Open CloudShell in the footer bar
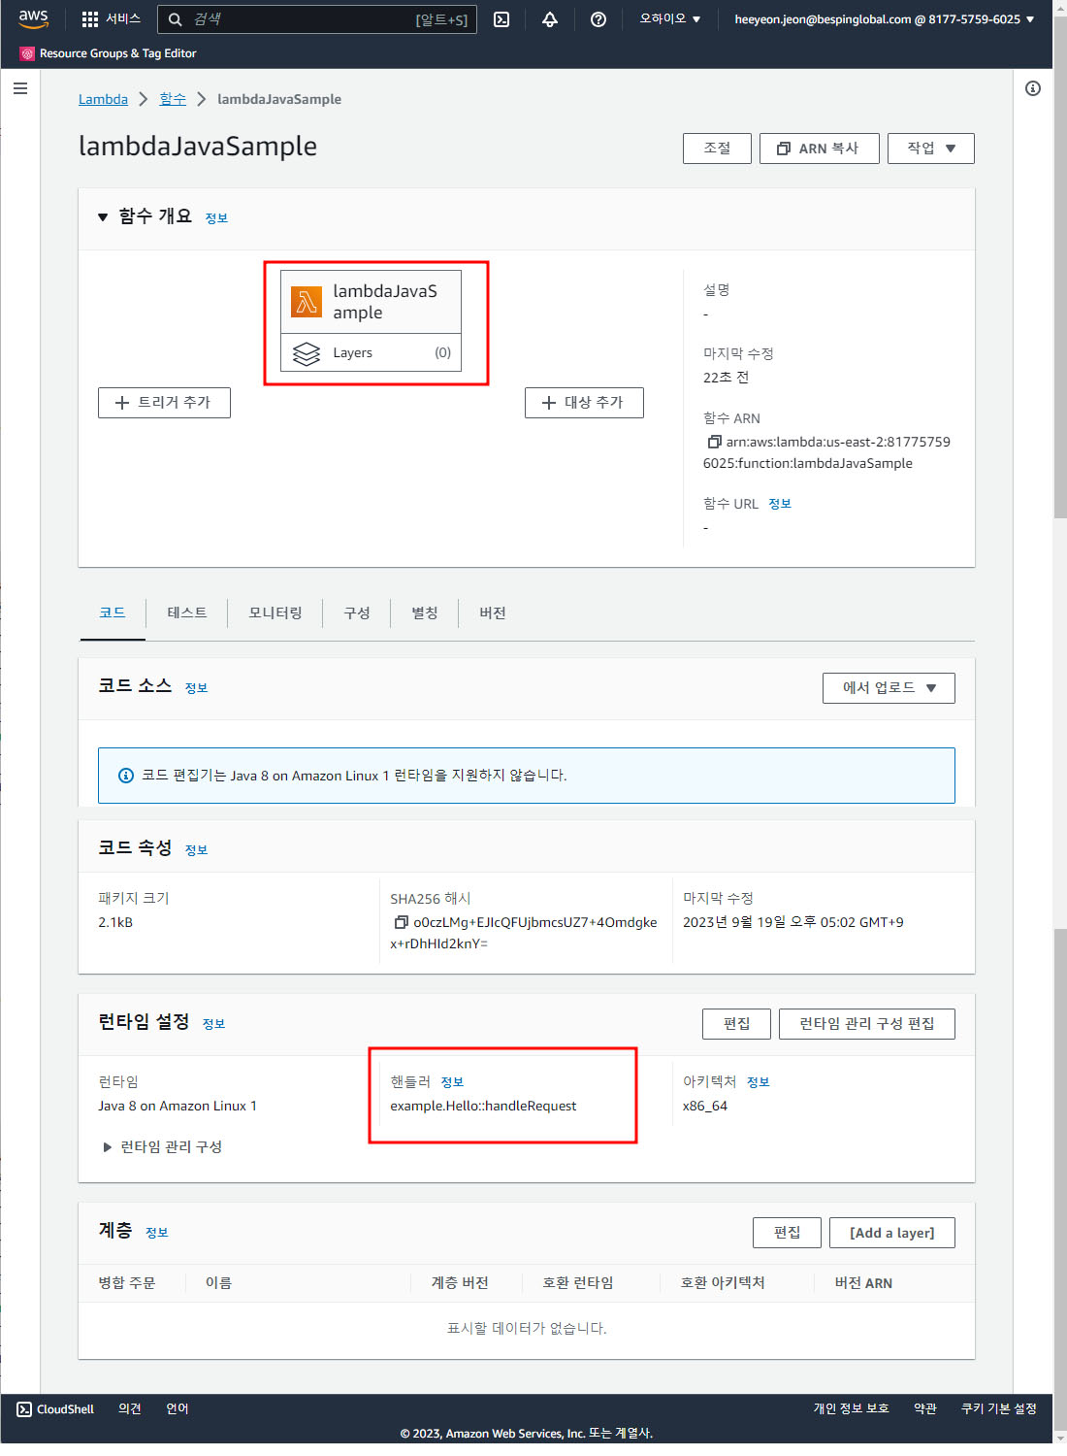The height and width of the screenshot is (1456, 1067). coord(55,1409)
